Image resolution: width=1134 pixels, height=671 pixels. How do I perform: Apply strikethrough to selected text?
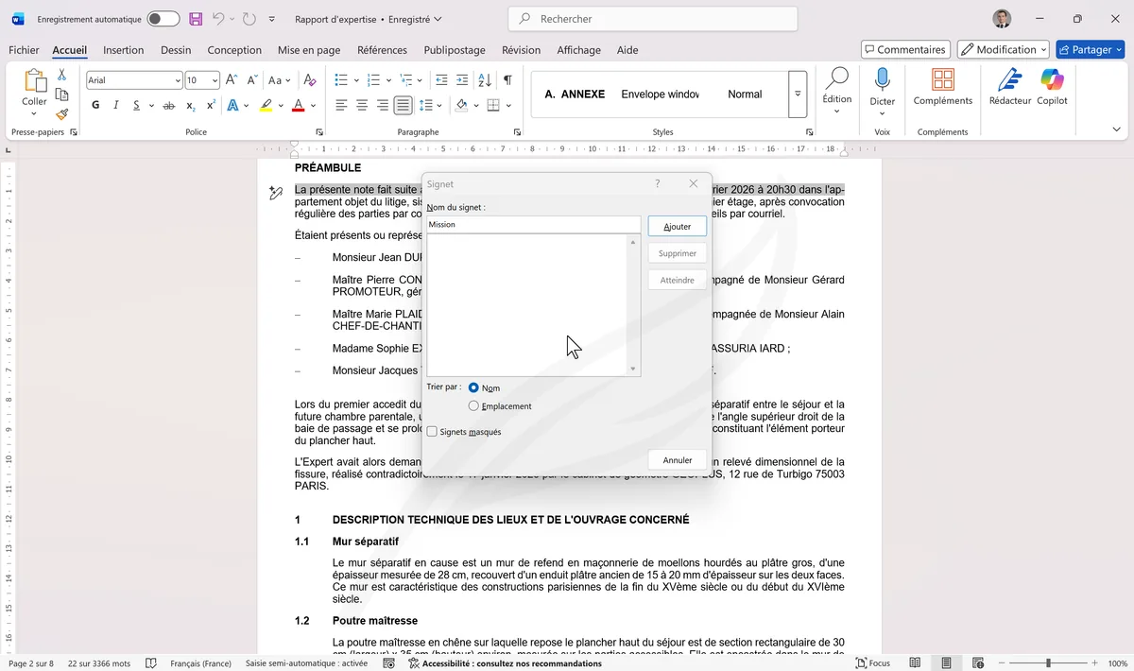point(168,105)
